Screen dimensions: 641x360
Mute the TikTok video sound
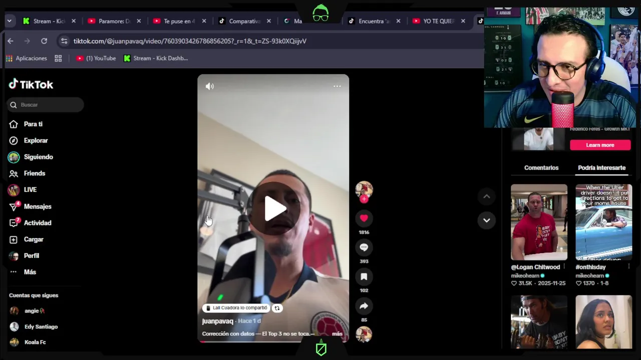point(210,86)
